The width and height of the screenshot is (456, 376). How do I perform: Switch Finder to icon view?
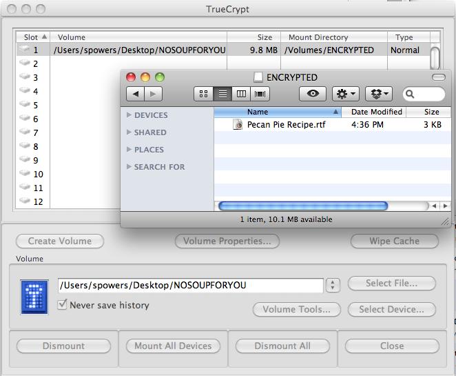pos(204,94)
